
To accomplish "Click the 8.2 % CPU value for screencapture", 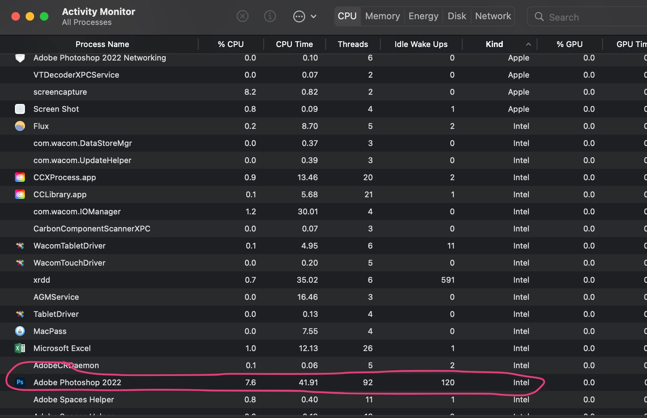I will [250, 92].
